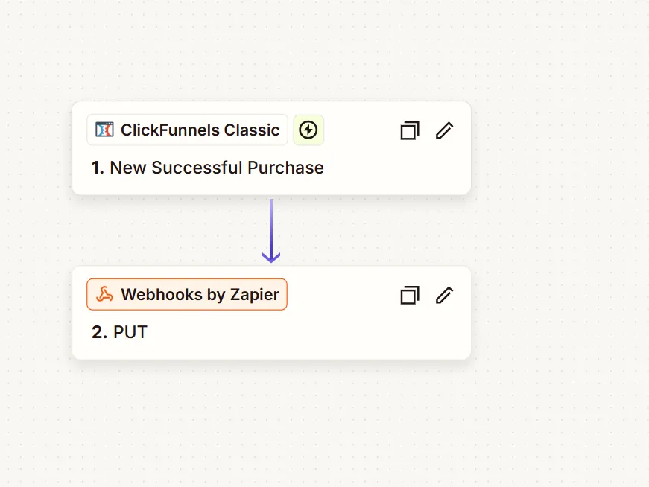Select the ClickFunnels Classic app name label
The image size is (649, 487).
click(200, 130)
